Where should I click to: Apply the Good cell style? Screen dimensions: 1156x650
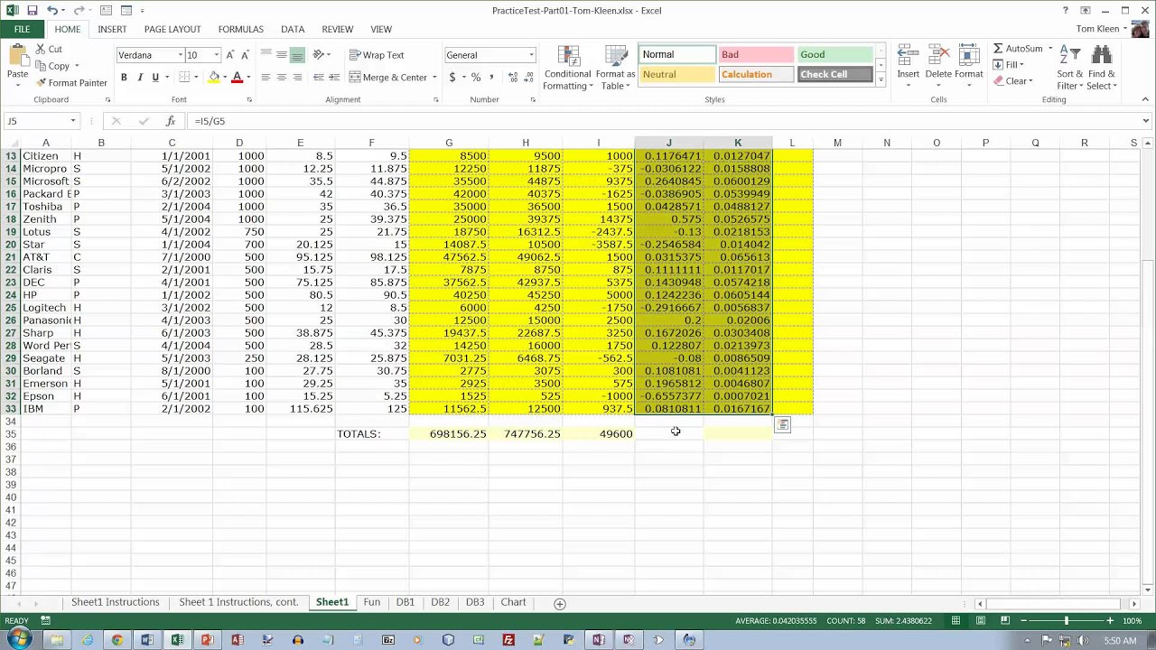(835, 55)
